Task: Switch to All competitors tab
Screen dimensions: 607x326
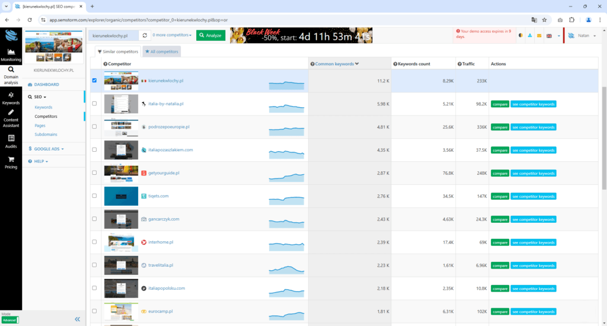Action: 162,52
